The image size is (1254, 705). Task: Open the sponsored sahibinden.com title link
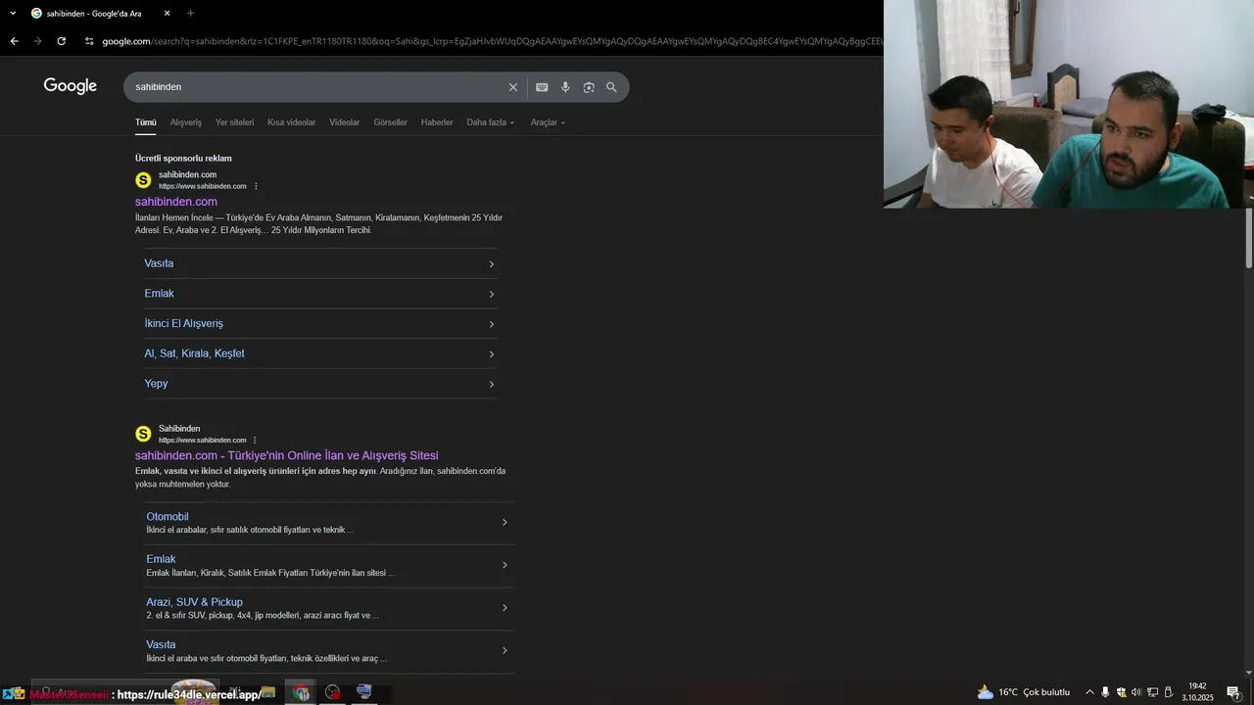click(176, 202)
